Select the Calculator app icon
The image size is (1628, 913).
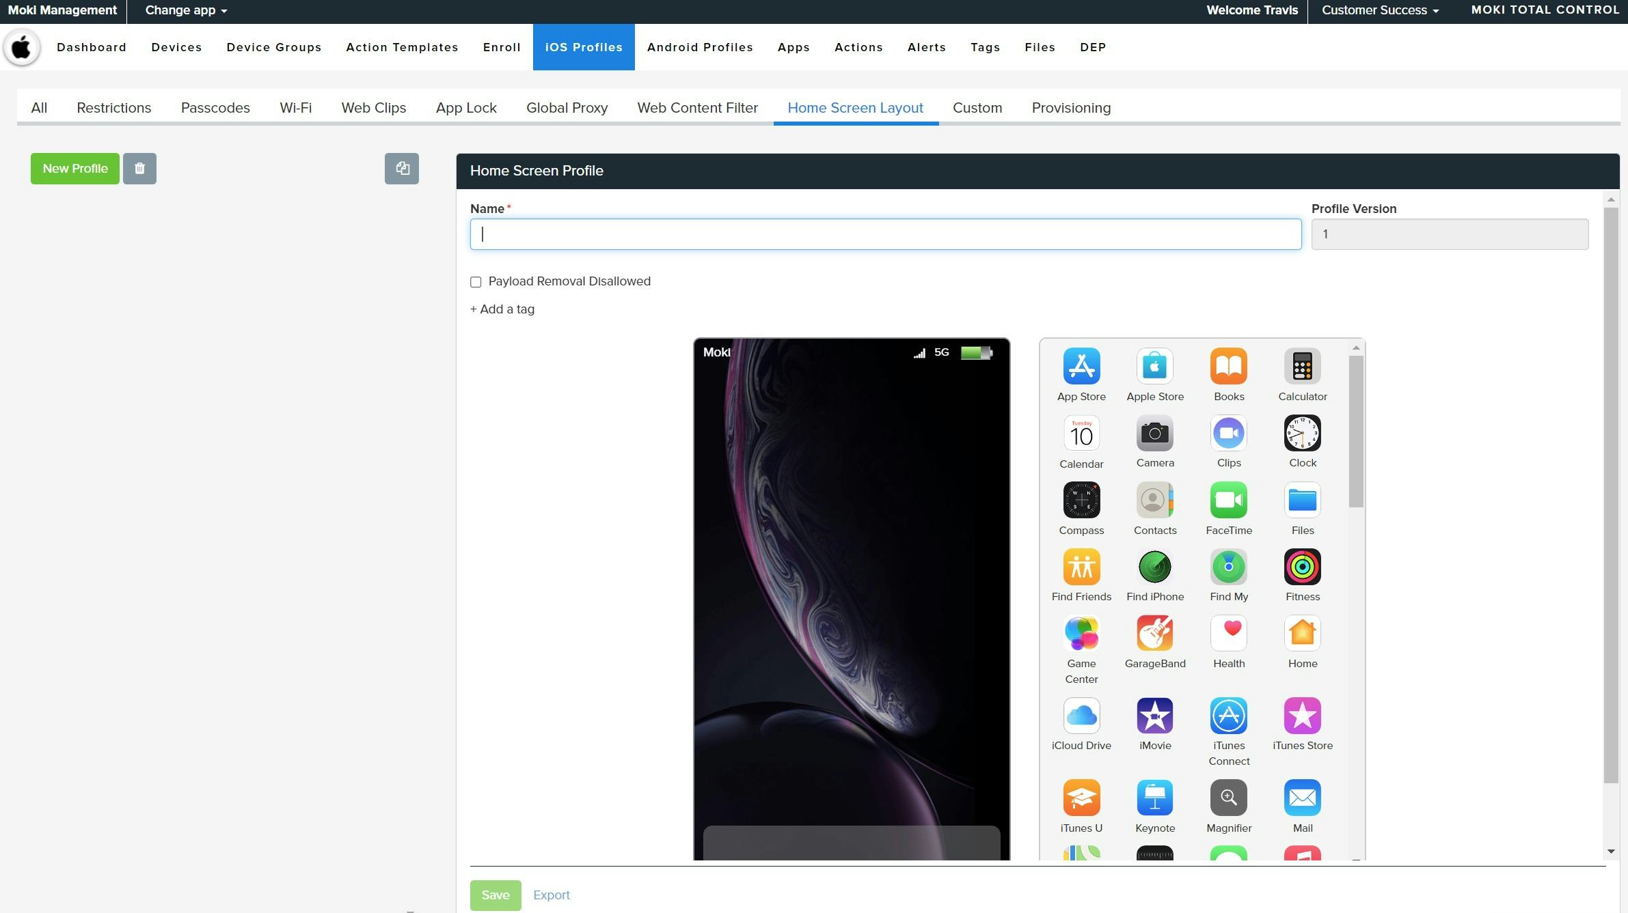[x=1301, y=367]
